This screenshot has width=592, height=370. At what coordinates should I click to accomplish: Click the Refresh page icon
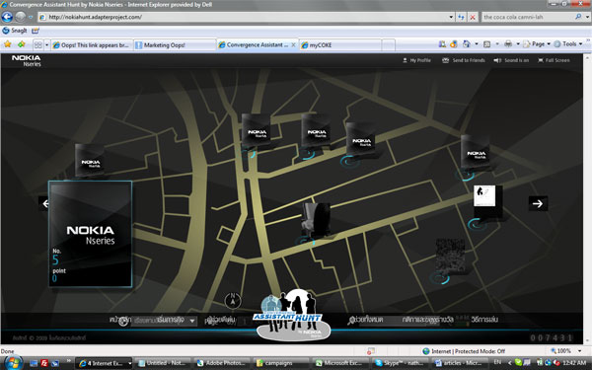pyautogui.click(x=461, y=17)
